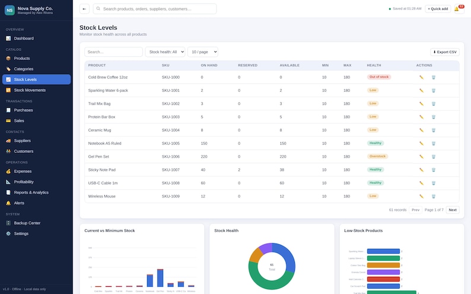Delete the Notebook A5 Ruled row
The width and height of the screenshot is (471, 294).
pos(434,143)
